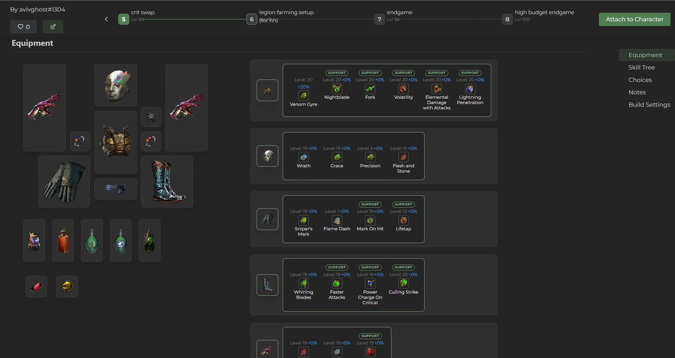Click the Attach to Character button
The height and width of the screenshot is (358, 675).
coord(634,19)
